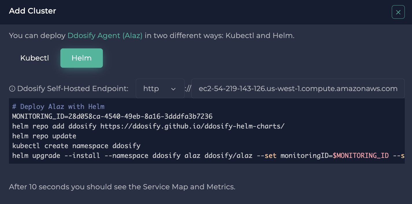The height and width of the screenshot is (204, 412).
Task: Click the Service Map and Metrics message
Action: 122,187
